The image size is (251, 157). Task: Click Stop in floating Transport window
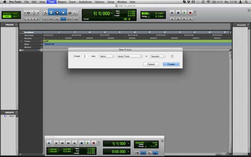pyautogui.click(x=81, y=143)
